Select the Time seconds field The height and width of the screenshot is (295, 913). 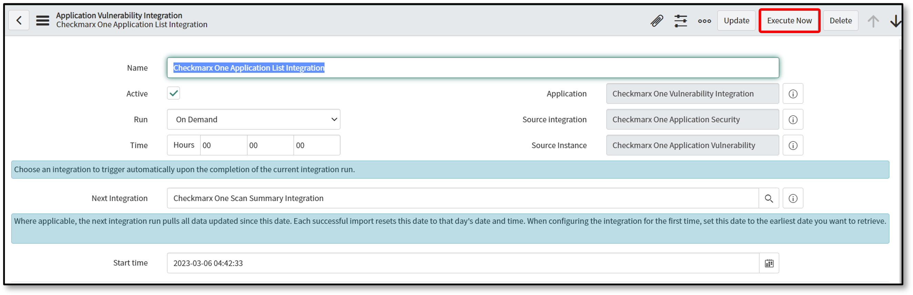[x=317, y=145]
